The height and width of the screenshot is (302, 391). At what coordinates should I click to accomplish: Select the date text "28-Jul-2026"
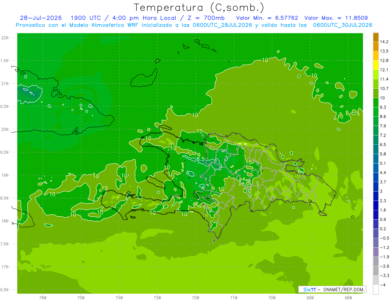click(x=41, y=18)
